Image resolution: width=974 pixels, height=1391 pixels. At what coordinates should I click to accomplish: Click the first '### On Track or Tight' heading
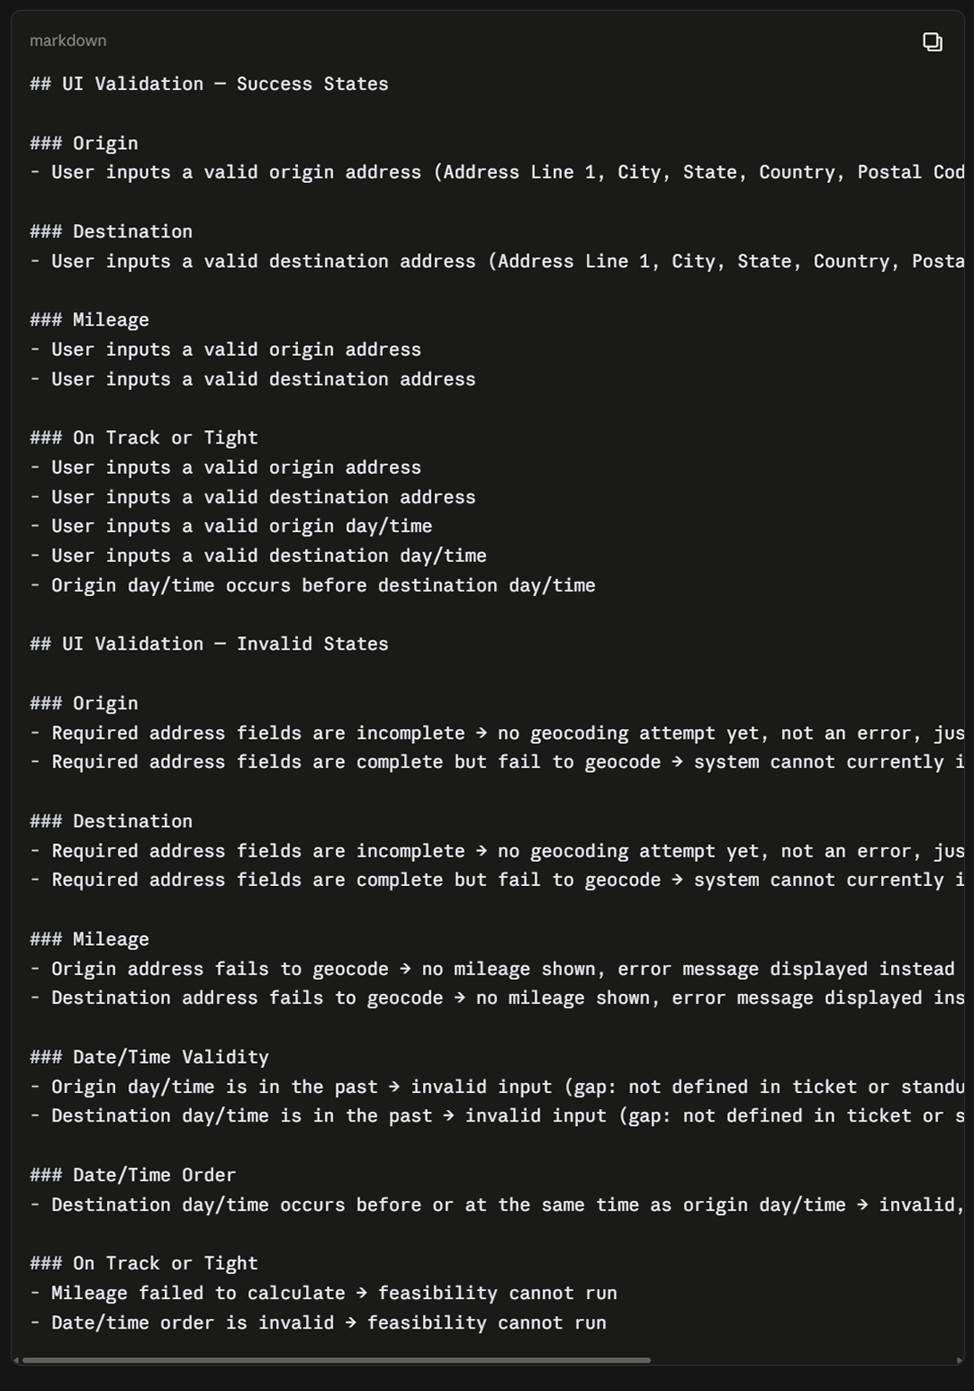(144, 438)
